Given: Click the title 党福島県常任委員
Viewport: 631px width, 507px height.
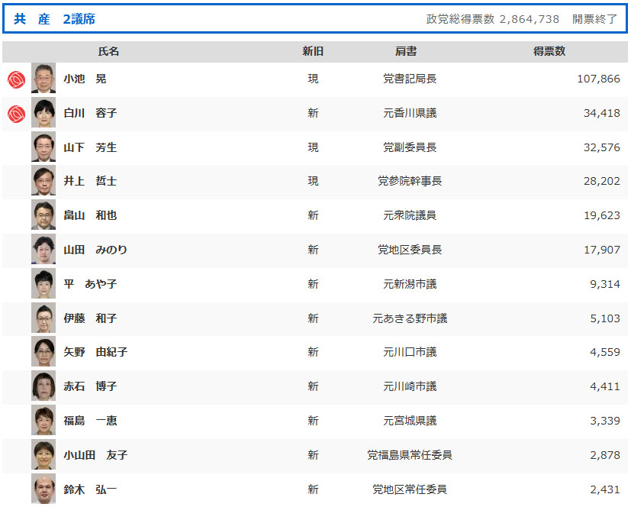Looking at the screenshot, I should 410,454.
